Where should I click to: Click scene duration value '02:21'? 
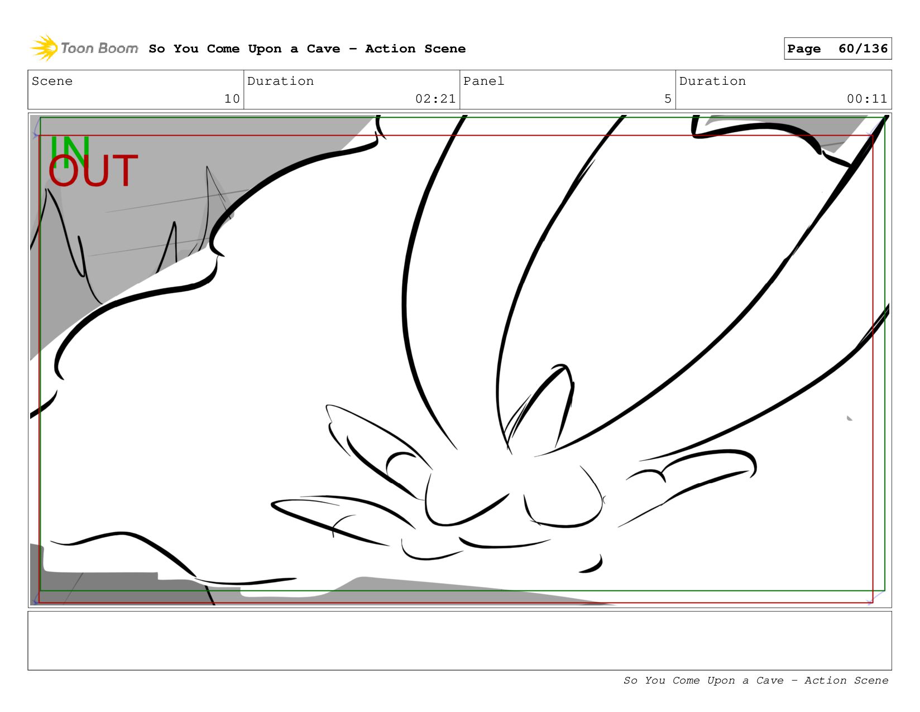pos(435,99)
